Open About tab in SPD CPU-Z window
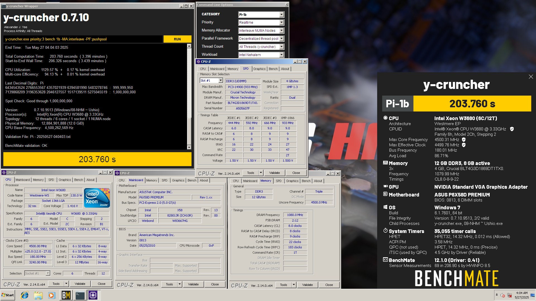The width and height of the screenshot is (536, 301). (285, 69)
